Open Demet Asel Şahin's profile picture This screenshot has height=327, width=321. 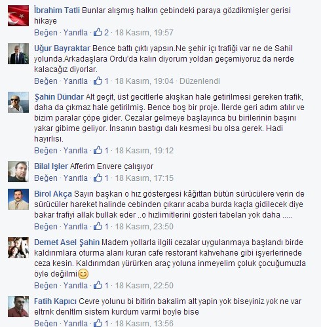point(18,248)
